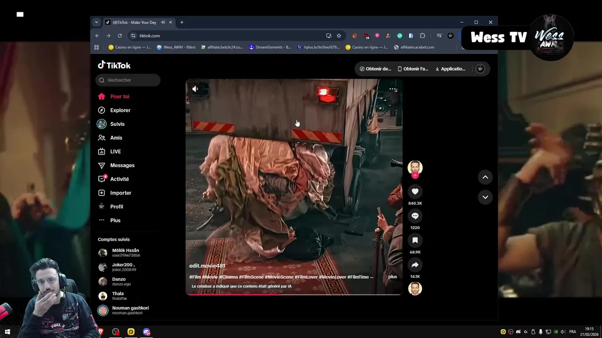Click the Applicatio... download button
Screen dimensions: 602x338
450,69
